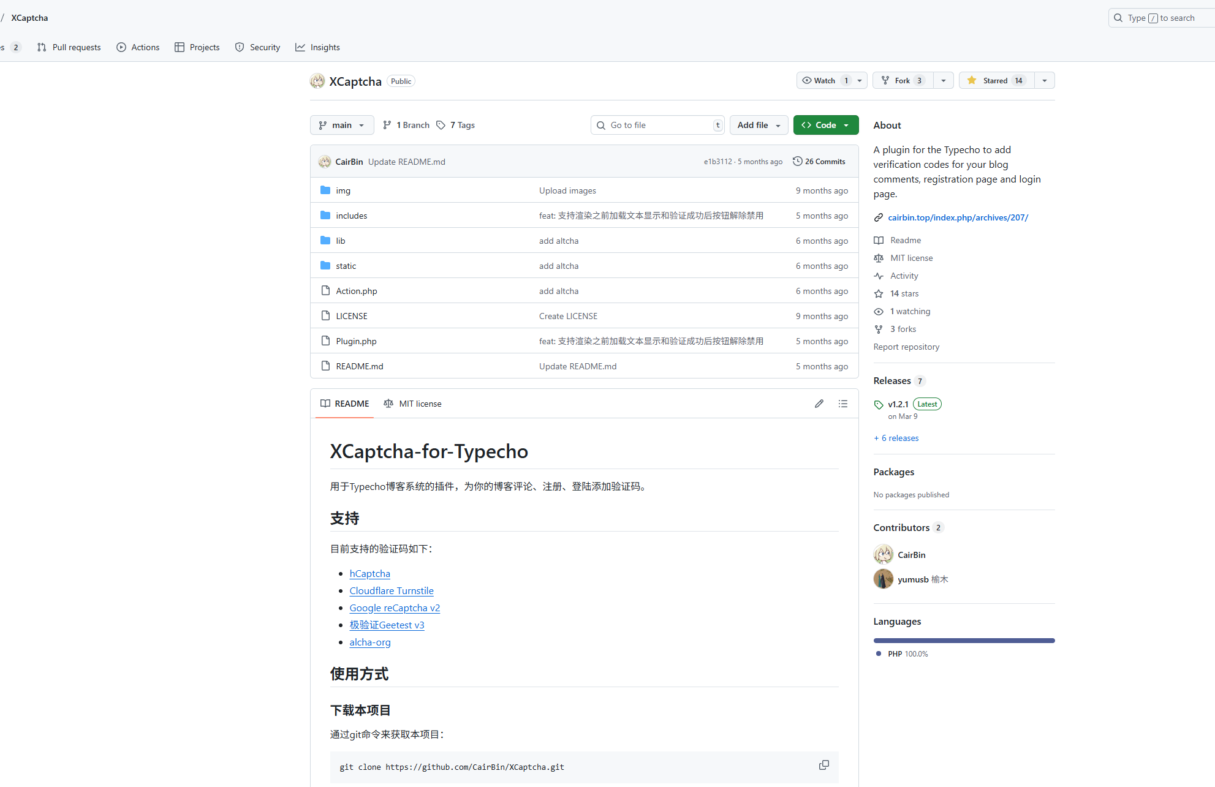Click the Fork button
The width and height of the screenshot is (1215, 787).
(x=903, y=80)
